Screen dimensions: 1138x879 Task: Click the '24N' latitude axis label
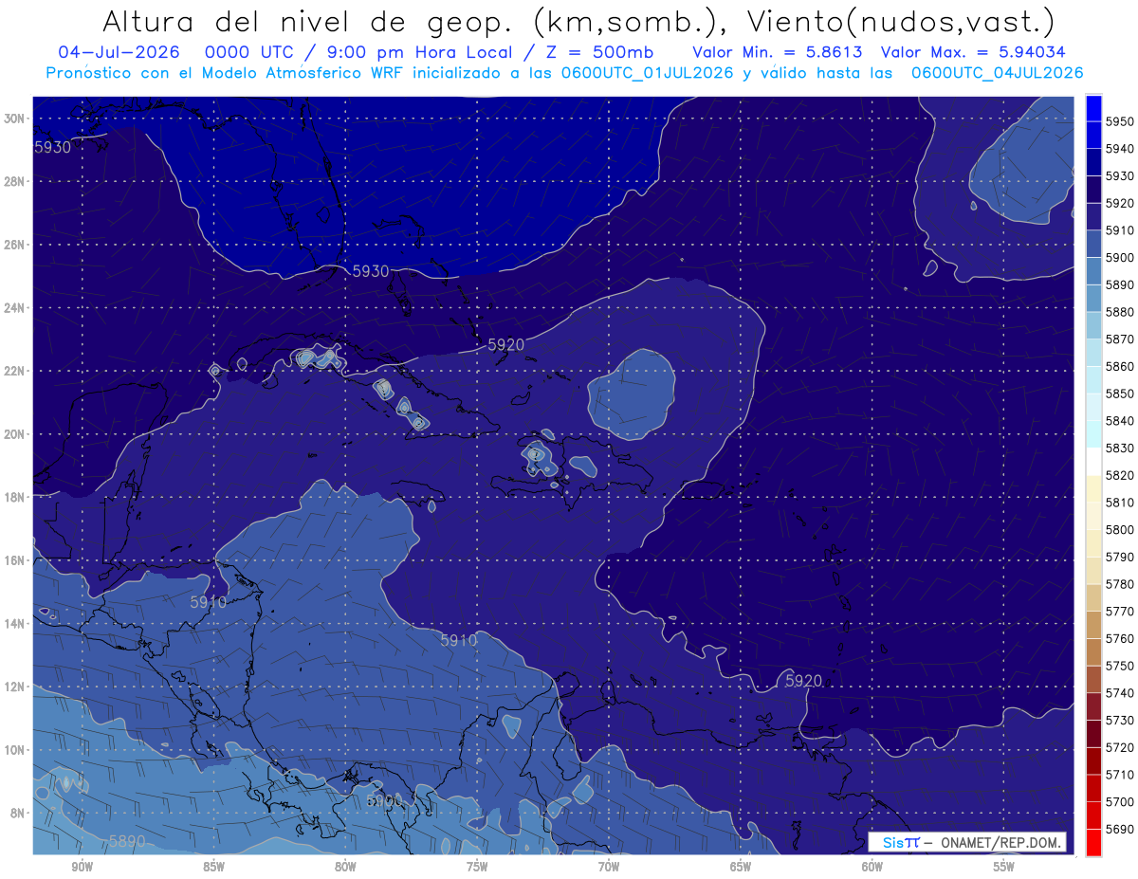pyautogui.click(x=16, y=307)
